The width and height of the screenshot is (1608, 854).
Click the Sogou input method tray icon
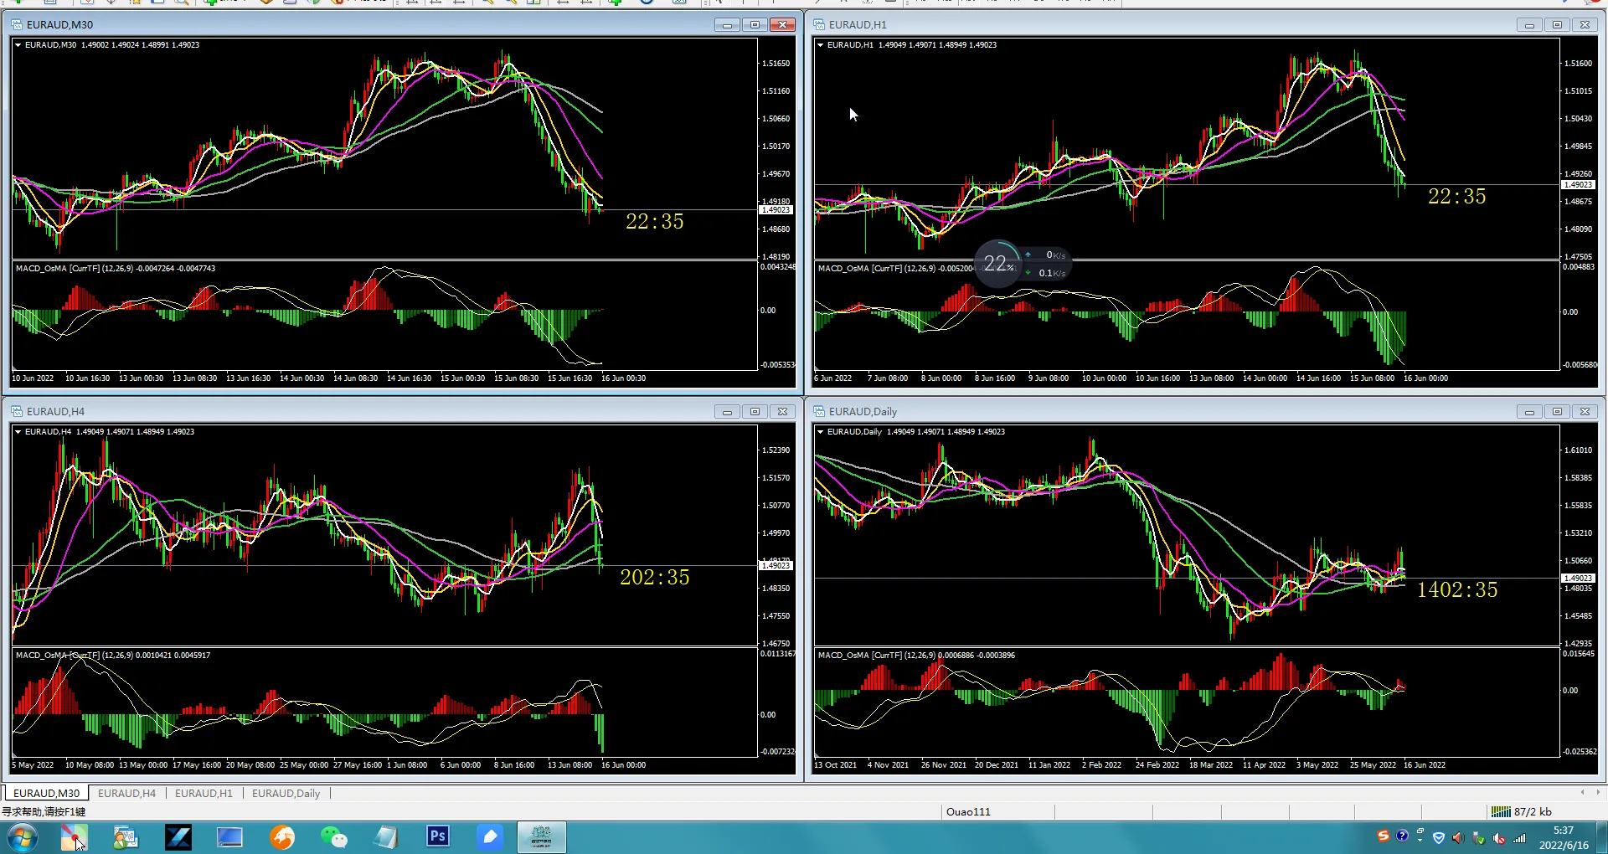point(1383,836)
